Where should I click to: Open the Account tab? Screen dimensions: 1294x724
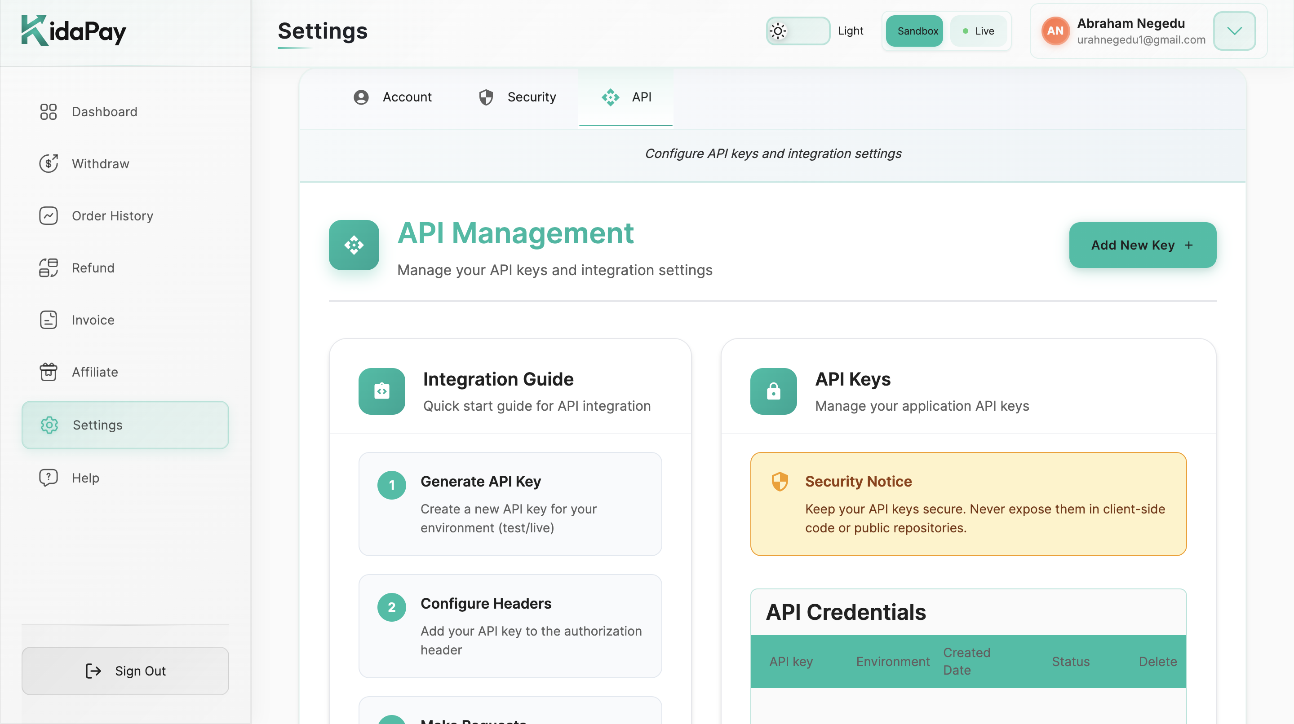392,97
